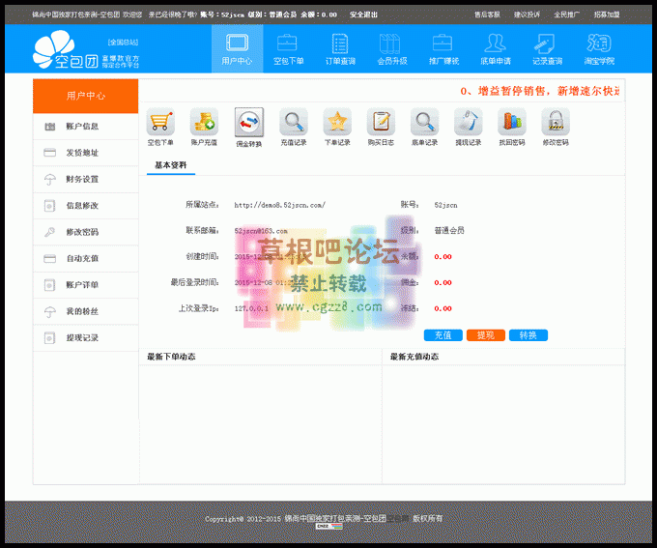657x548 pixels.
Task: Go to 用户中心 in the top navigation
Action: tap(237, 48)
